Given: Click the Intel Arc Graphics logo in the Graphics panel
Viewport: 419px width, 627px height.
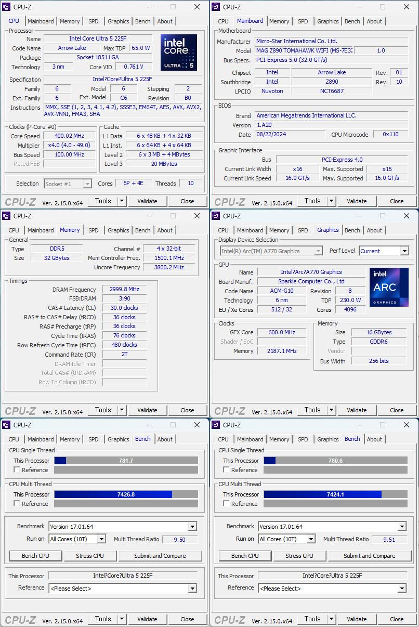Looking at the screenshot, I should (389, 287).
